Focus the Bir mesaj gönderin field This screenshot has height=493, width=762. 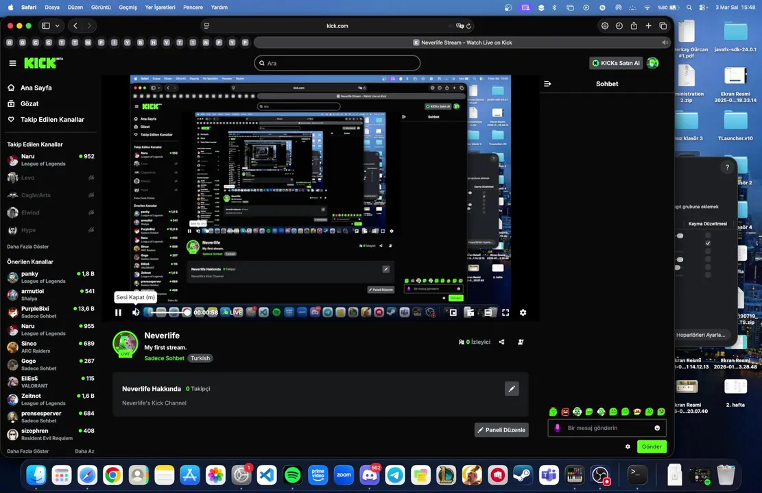pos(606,428)
